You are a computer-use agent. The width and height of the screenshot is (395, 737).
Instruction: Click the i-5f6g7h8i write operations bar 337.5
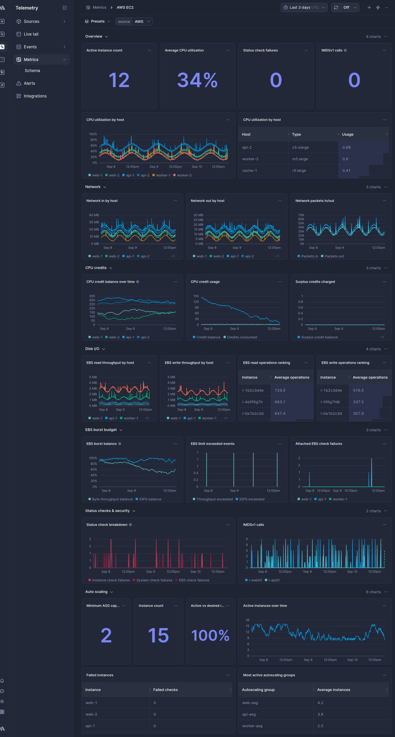click(x=366, y=402)
